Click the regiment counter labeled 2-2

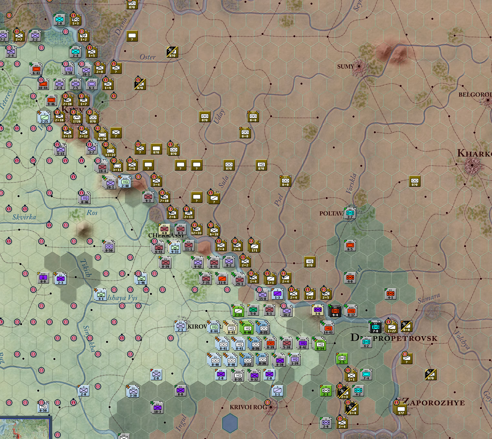coord(35,36)
